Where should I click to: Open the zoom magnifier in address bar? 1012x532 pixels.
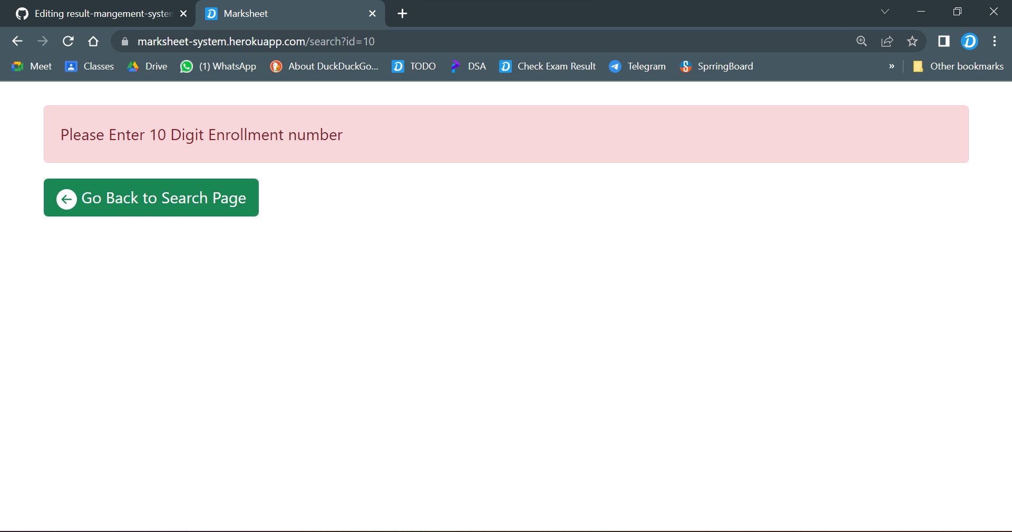[x=862, y=41]
